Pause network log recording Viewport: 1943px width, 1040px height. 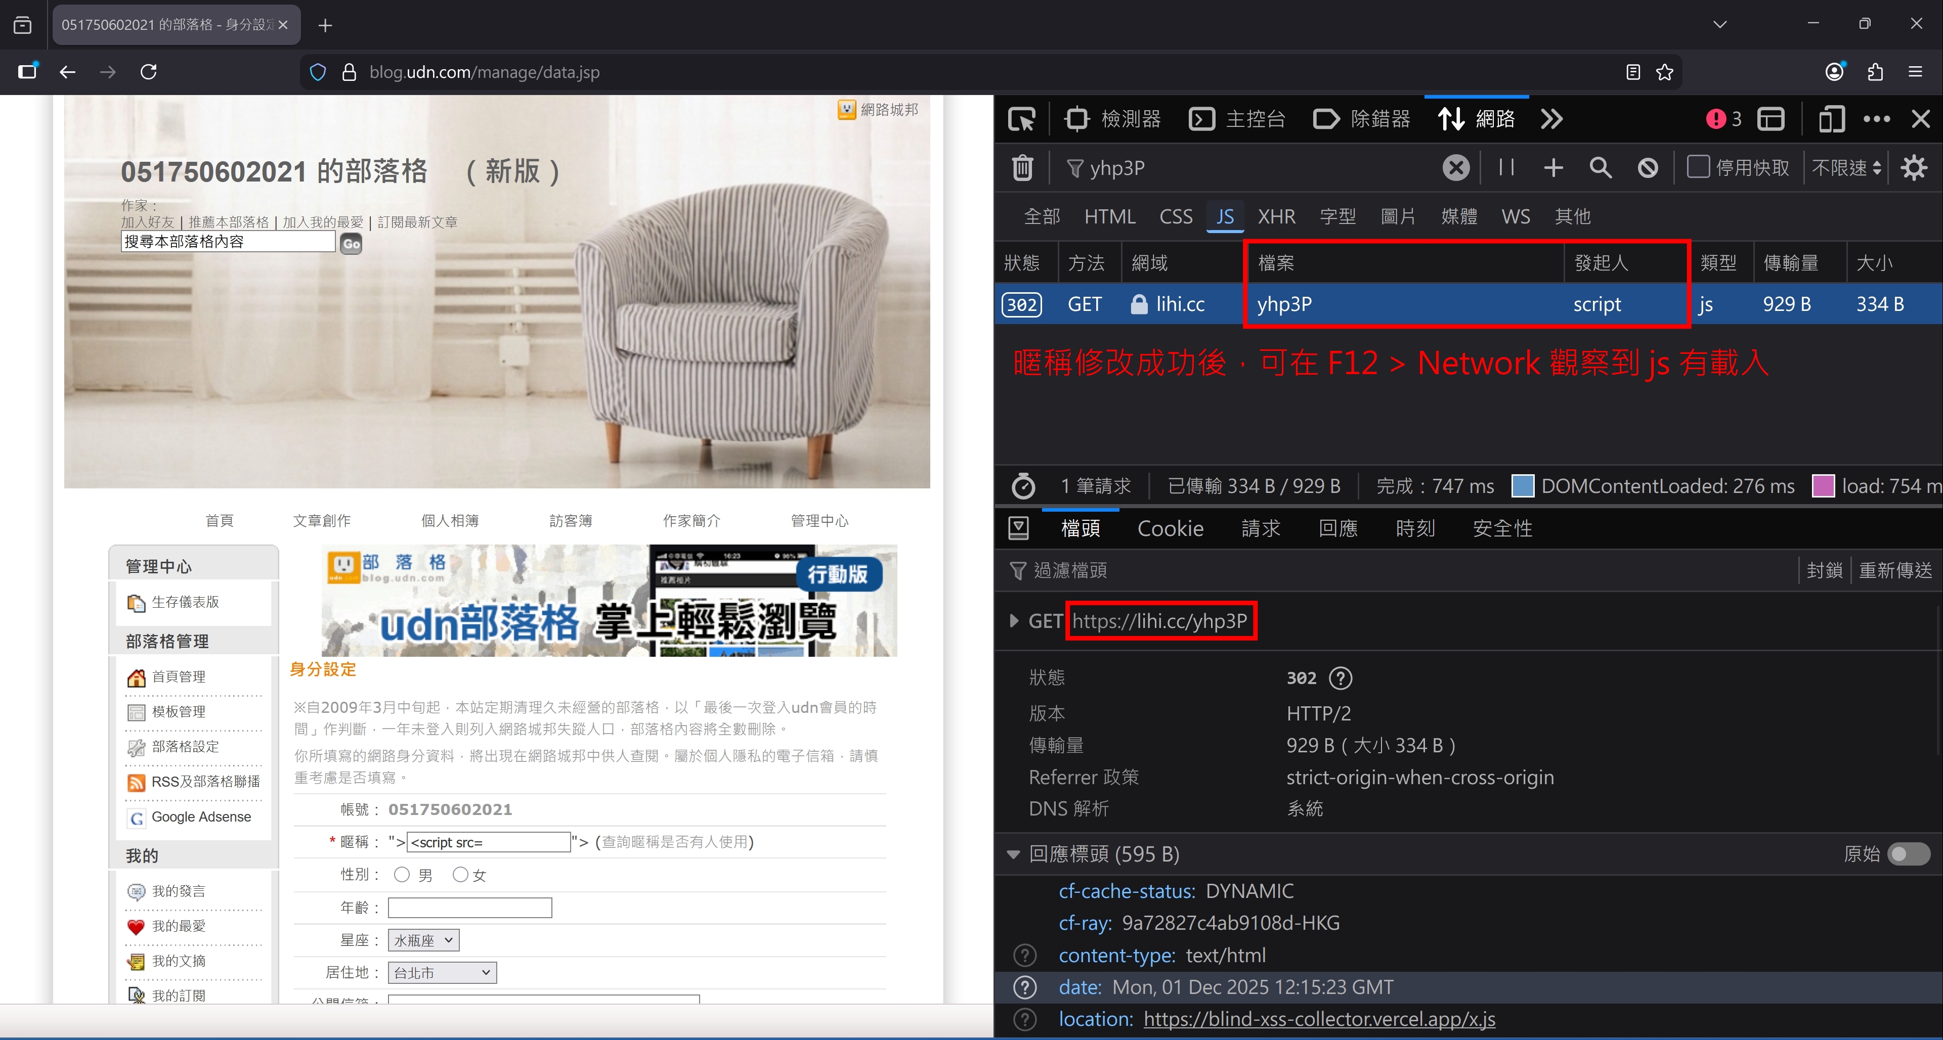[1506, 167]
